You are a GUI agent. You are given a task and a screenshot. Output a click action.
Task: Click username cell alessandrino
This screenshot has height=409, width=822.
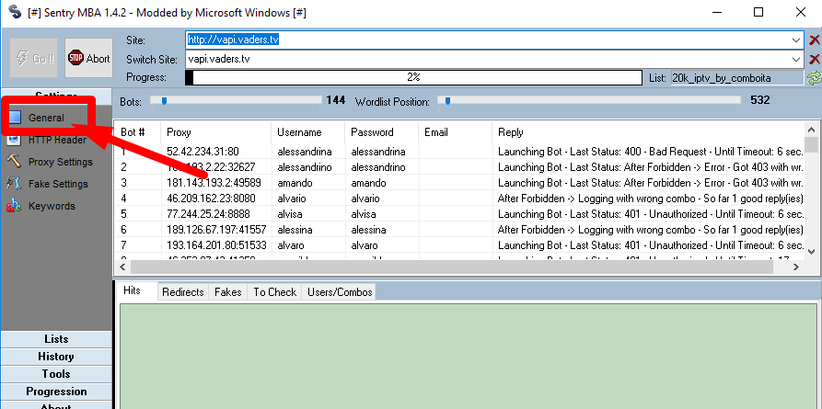tap(305, 167)
